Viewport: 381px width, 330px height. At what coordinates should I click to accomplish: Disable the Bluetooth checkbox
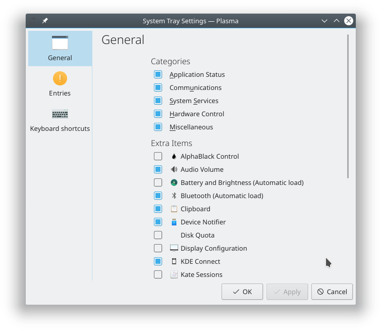[158, 196]
